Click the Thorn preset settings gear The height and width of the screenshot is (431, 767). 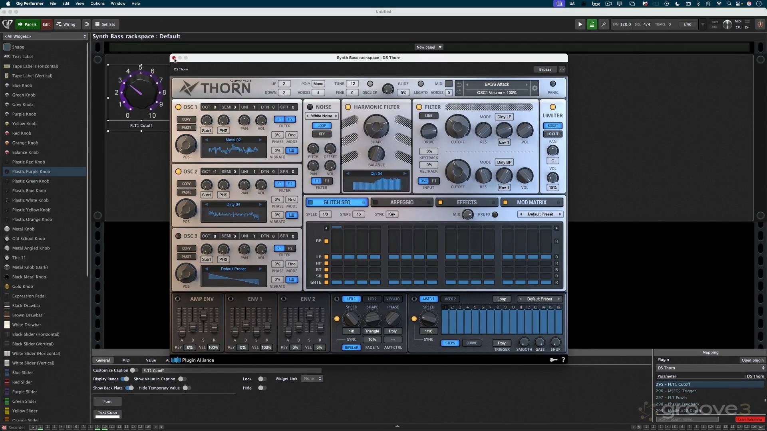click(535, 88)
